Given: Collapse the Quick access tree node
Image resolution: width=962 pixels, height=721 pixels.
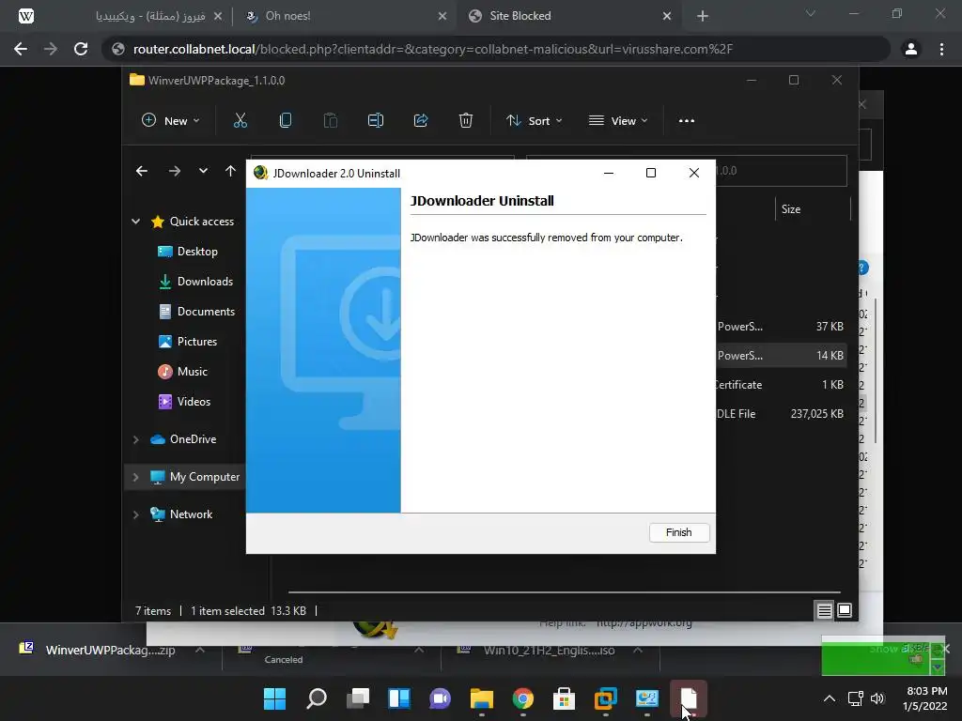Looking at the screenshot, I should tap(135, 222).
